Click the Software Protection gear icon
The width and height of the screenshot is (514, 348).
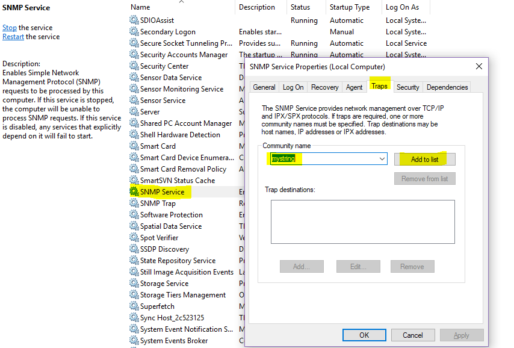point(134,214)
